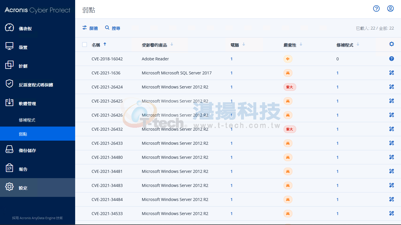Click the 搜尋 search button
Screen dimensions: 401x225
pyautogui.click(x=113, y=28)
